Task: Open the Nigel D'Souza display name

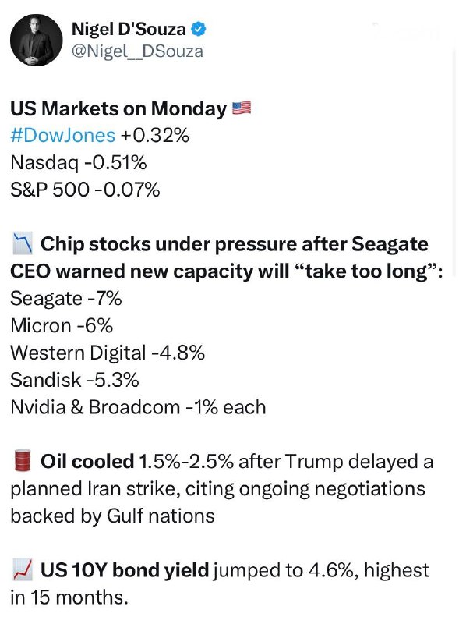Action: 129,29
